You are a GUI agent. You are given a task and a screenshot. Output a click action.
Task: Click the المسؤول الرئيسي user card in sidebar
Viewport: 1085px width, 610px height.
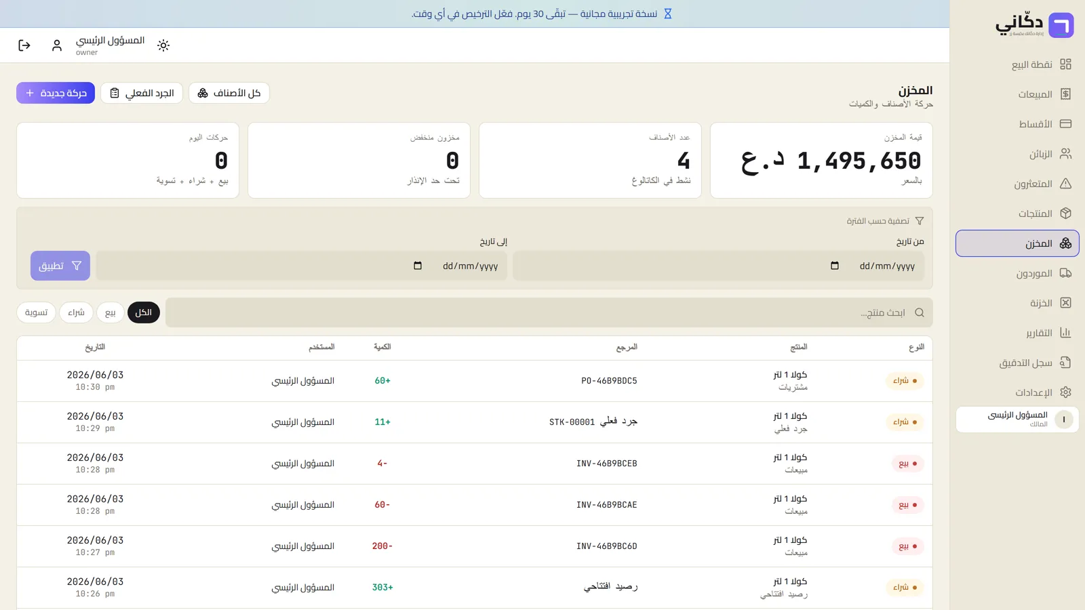pos(1017,420)
